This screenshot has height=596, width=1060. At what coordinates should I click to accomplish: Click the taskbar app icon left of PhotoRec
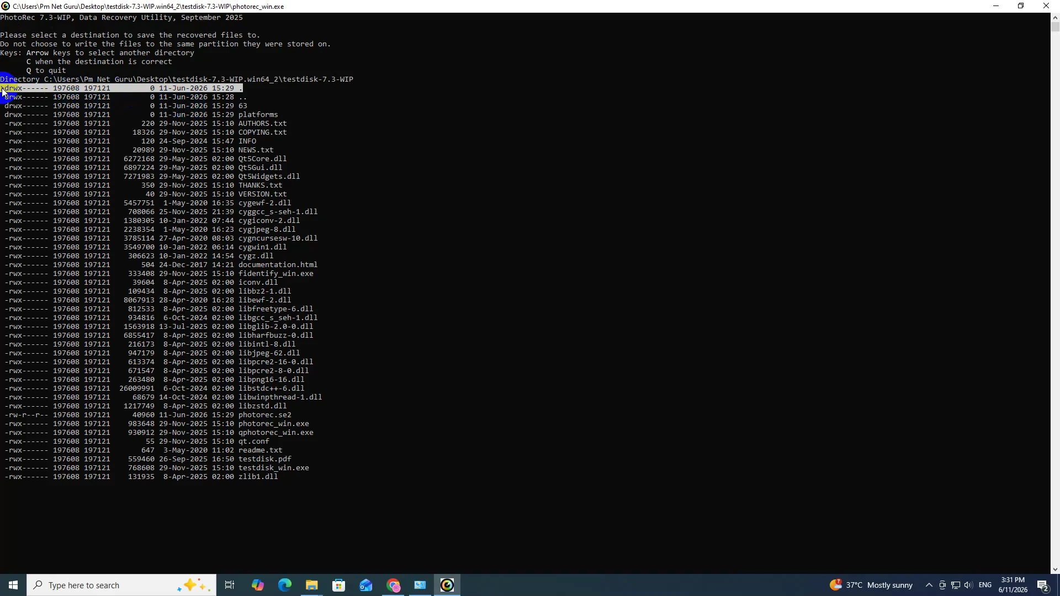(x=420, y=585)
